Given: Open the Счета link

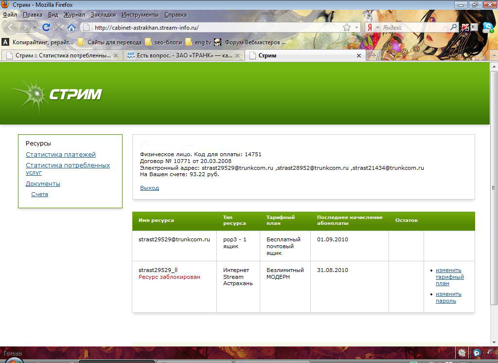Looking at the screenshot, I should tap(40, 194).
